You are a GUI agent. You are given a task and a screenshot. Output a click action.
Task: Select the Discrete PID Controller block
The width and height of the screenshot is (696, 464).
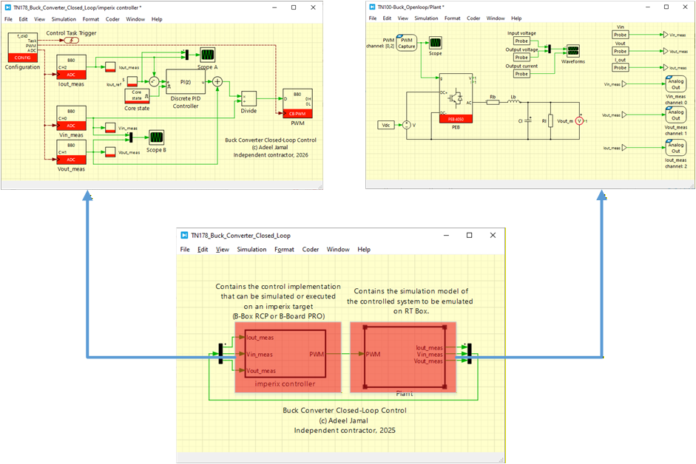point(185,84)
